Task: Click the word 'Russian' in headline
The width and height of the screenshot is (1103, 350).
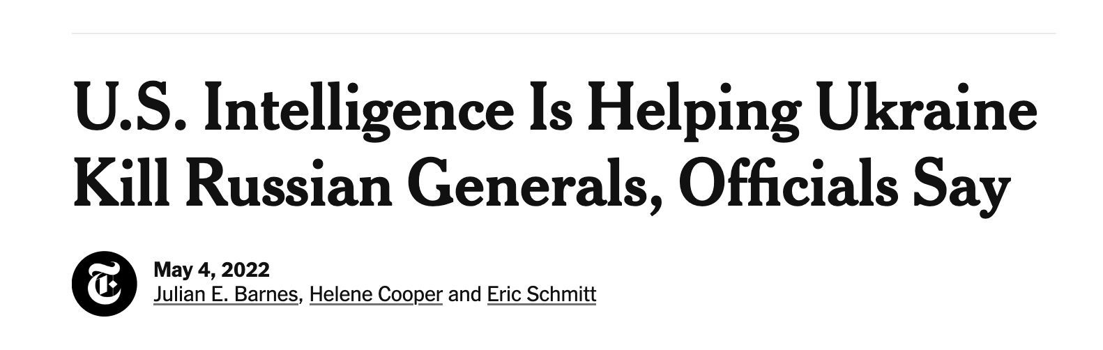Action: [x=290, y=184]
